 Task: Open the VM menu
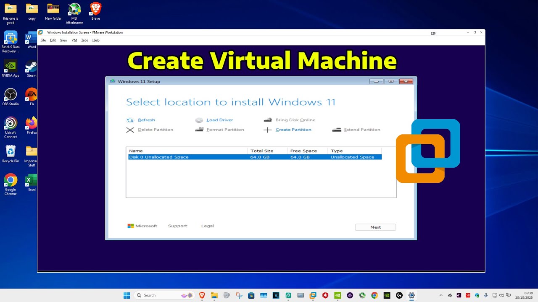coord(74,40)
